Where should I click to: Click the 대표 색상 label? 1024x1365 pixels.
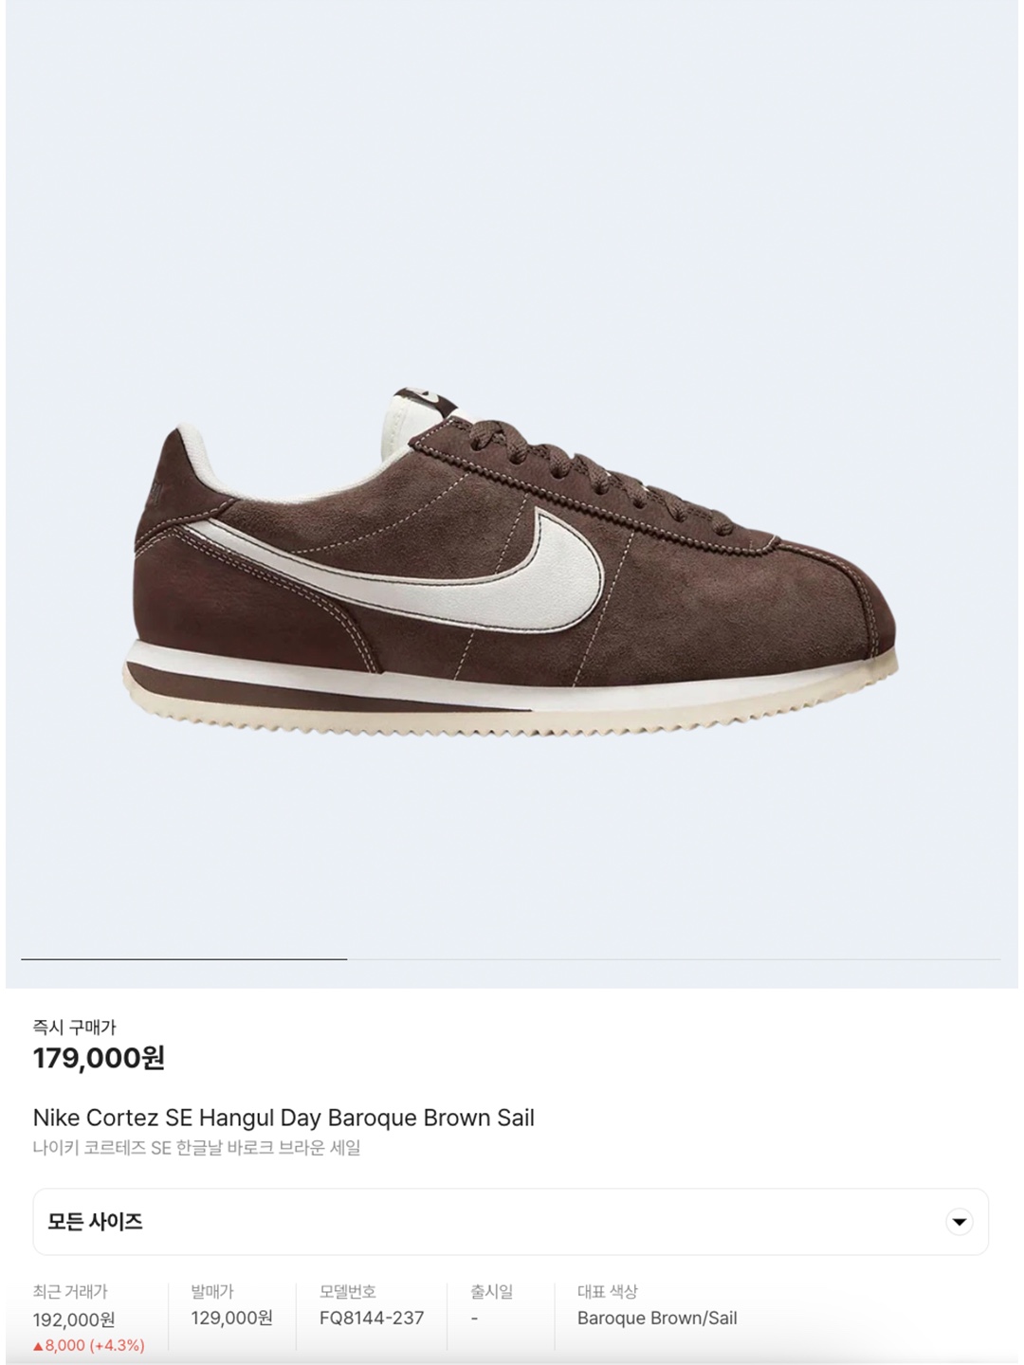(608, 1291)
